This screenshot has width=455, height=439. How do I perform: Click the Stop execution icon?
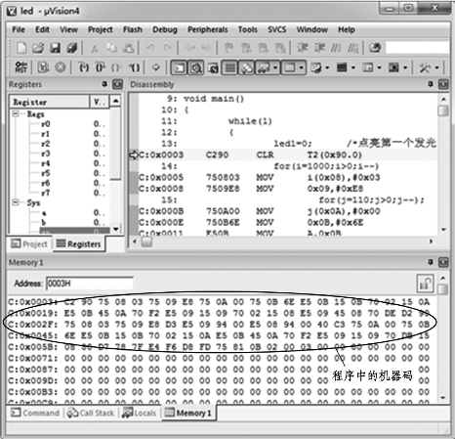coord(61,67)
